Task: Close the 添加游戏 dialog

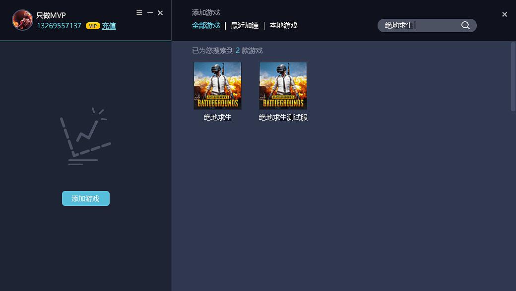Action: tap(505, 14)
